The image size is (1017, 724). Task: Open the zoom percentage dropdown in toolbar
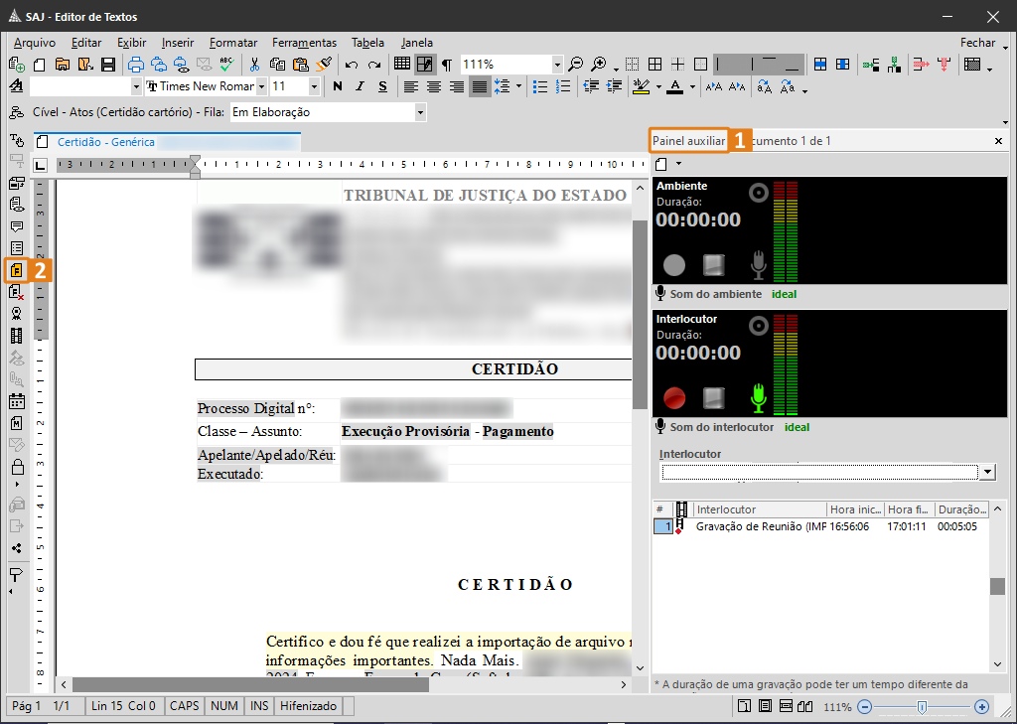pyautogui.click(x=557, y=65)
